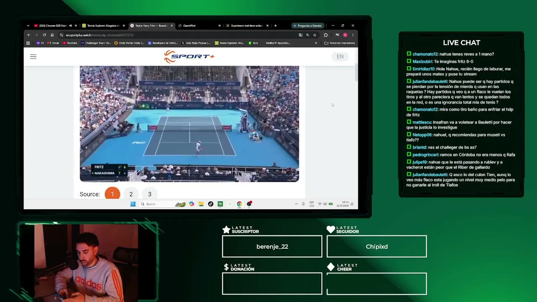Image resolution: width=537 pixels, height=302 pixels.
Task: Click the zoom magnifier icon in address bar
Action: pyautogui.click(x=308, y=35)
